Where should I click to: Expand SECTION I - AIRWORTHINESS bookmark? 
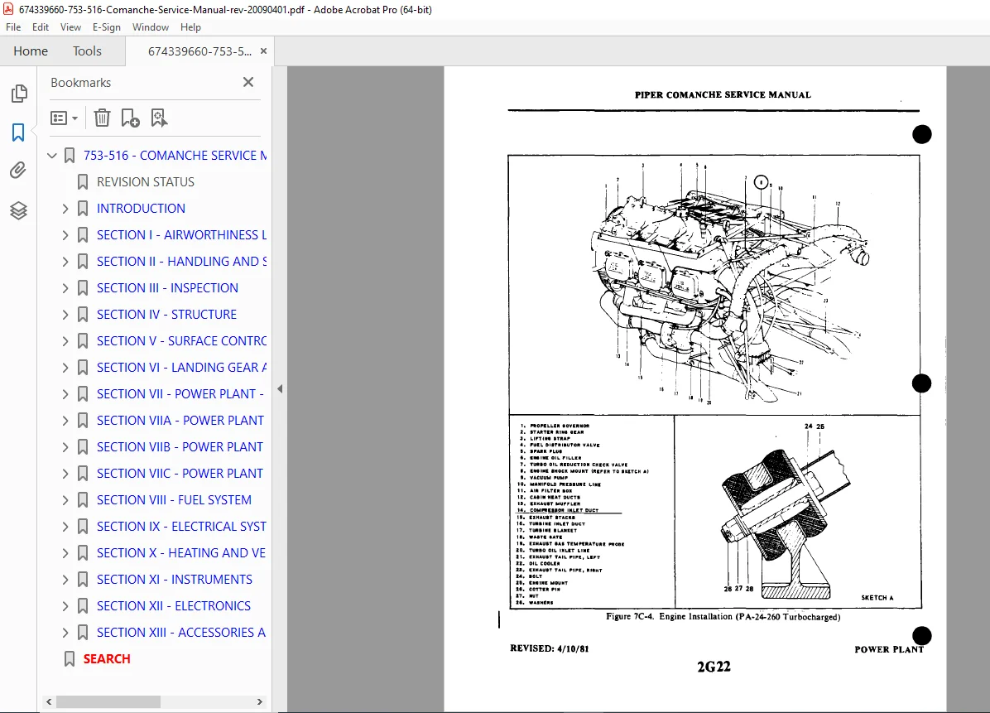pos(65,235)
